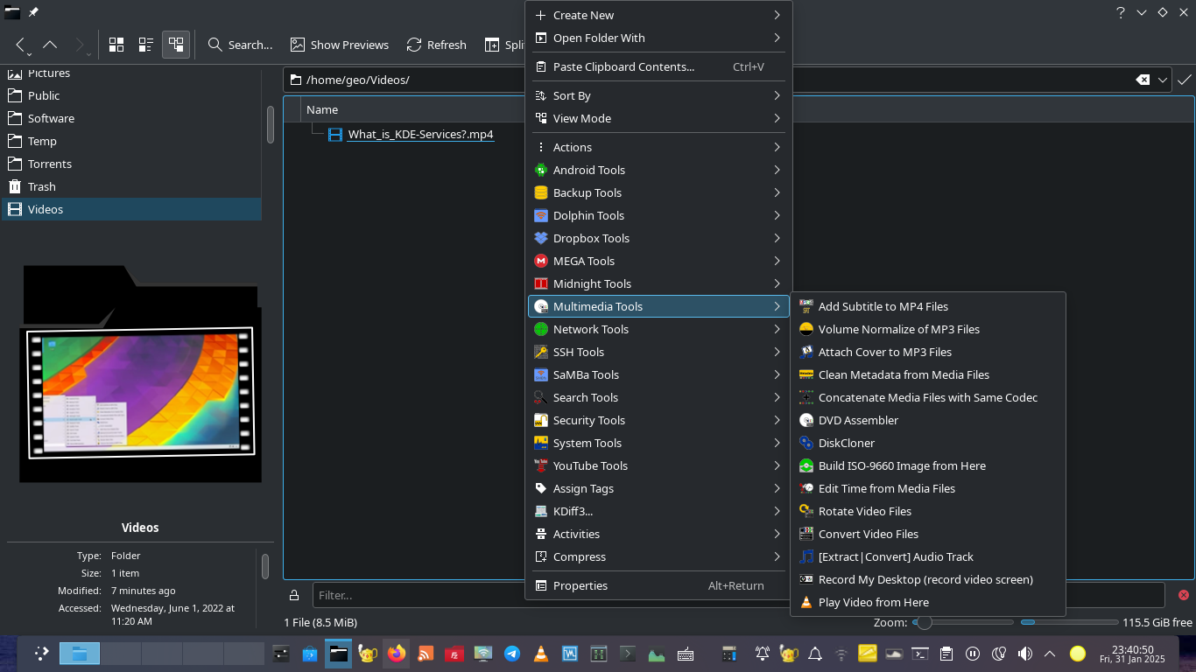
Task: Open Assign Tags submenu
Action: click(x=658, y=488)
